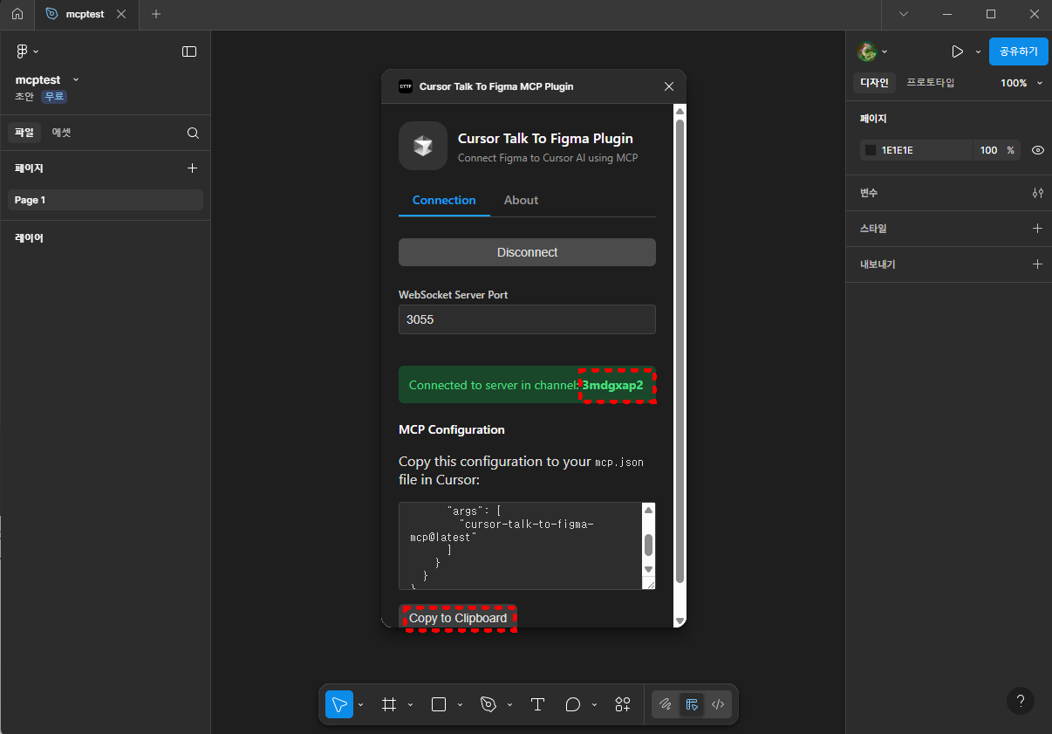Go to the Figma home screen
The width and height of the screenshot is (1052, 734).
pos(17,14)
